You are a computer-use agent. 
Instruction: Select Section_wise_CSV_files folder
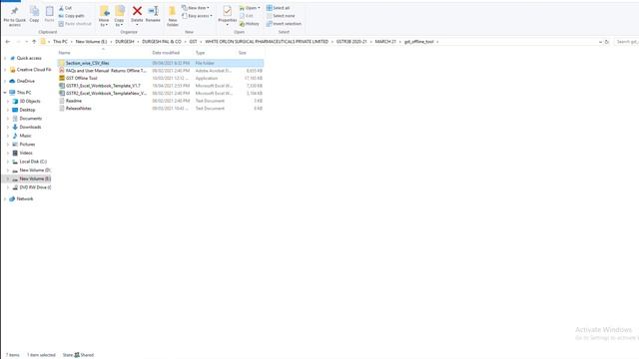coord(160,63)
